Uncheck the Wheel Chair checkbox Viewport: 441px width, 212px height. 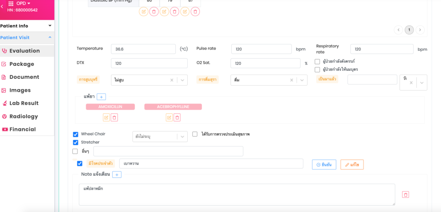click(76, 134)
